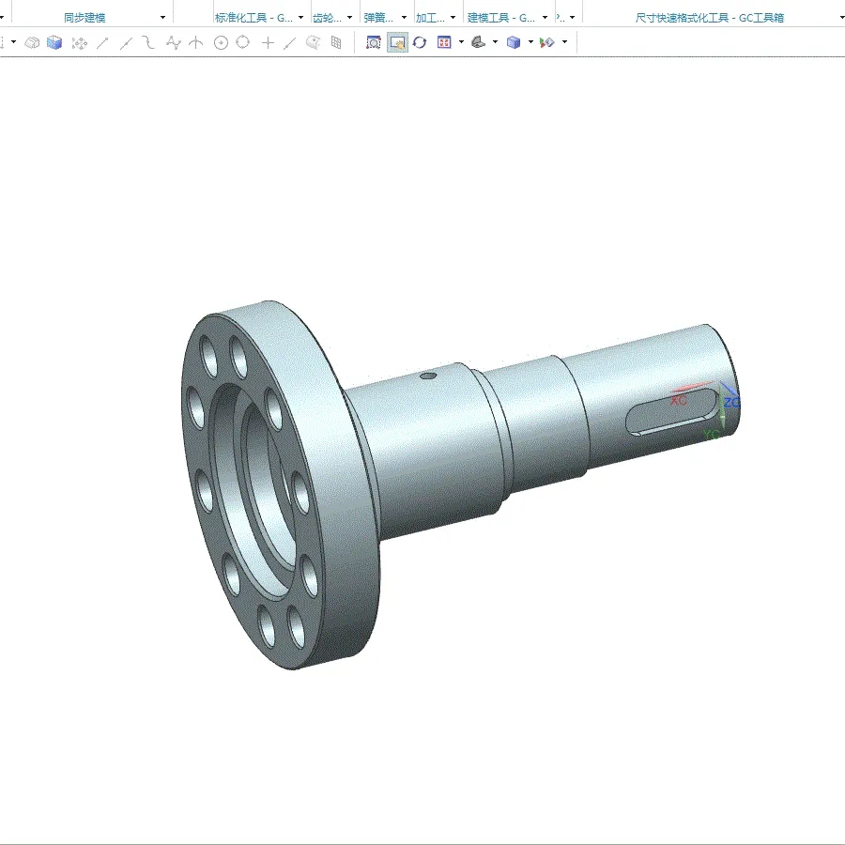Click the XC axis label of the coordinate triad
The image size is (845, 845).
679,400
